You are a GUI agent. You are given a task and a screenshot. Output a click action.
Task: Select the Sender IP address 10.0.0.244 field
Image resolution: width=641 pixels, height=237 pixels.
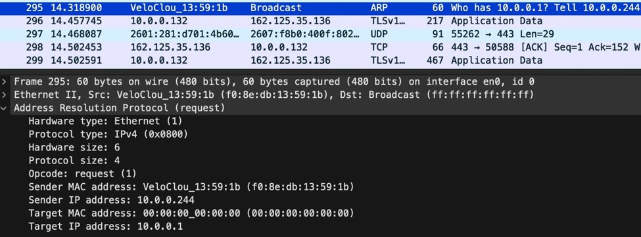pyautogui.click(x=321, y=200)
